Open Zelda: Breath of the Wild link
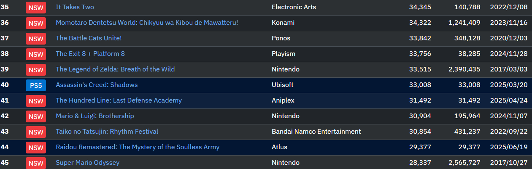The image size is (532, 169). tap(115, 69)
